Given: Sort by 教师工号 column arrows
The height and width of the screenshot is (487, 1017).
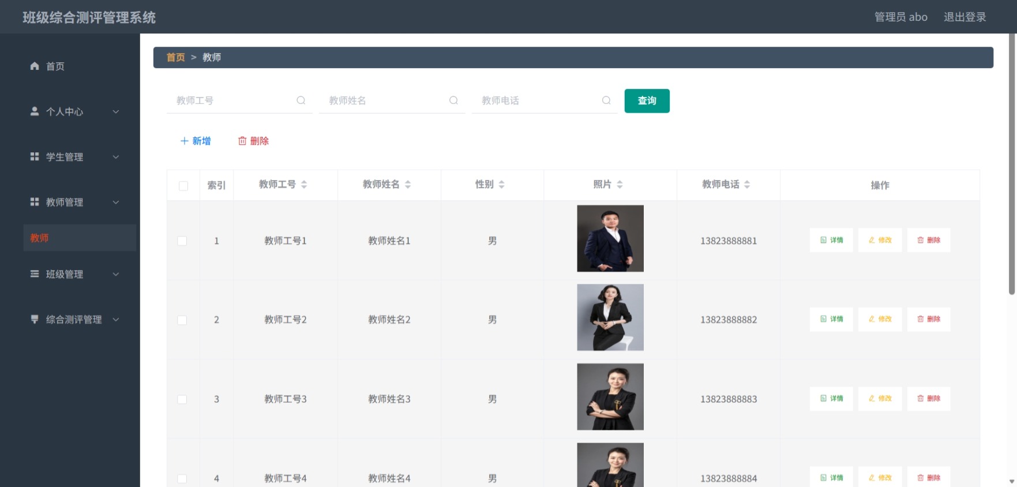Looking at the screenshot, I should point(304,185).
